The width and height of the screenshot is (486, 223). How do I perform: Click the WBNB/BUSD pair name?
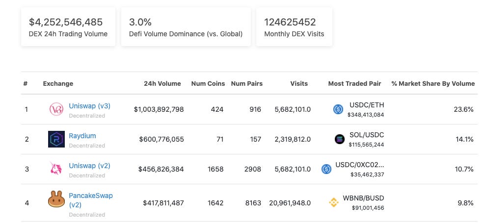(363, 198)
